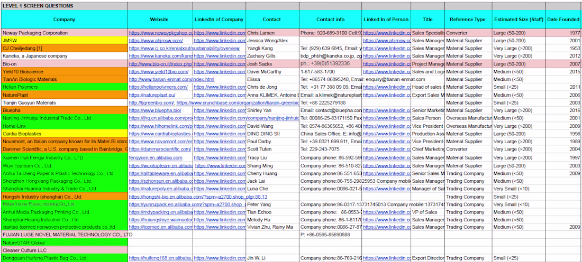Open the tianan-enmat.com index link
Image resolution: width=582 pixels, height=262 pixels.
(x=171, y=79)
